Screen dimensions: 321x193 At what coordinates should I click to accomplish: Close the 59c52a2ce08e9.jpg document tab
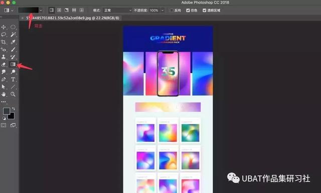point(23,18)
